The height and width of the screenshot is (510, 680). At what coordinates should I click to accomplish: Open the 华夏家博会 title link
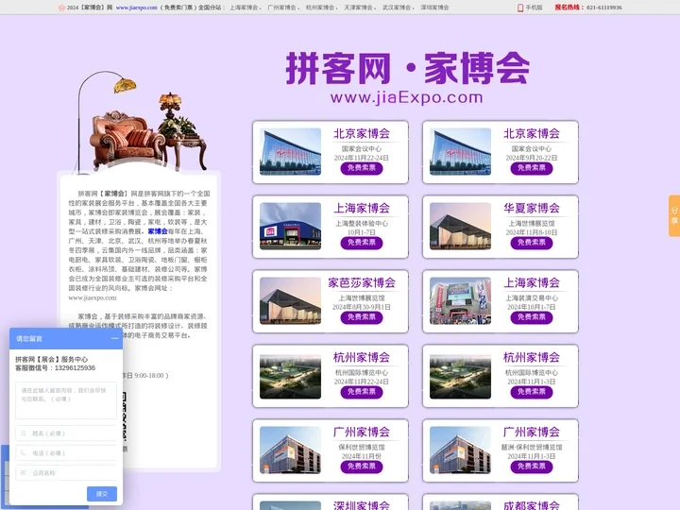click(x=532, y=208)
